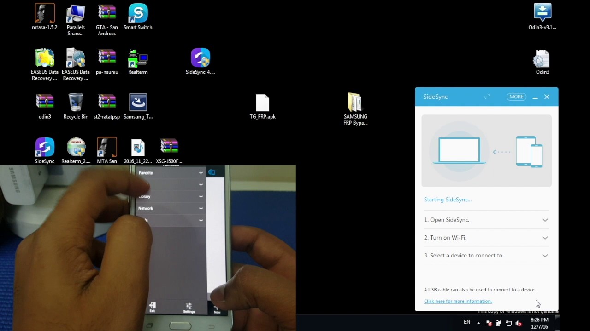Click the power plug tray icon

coord(498,323)
